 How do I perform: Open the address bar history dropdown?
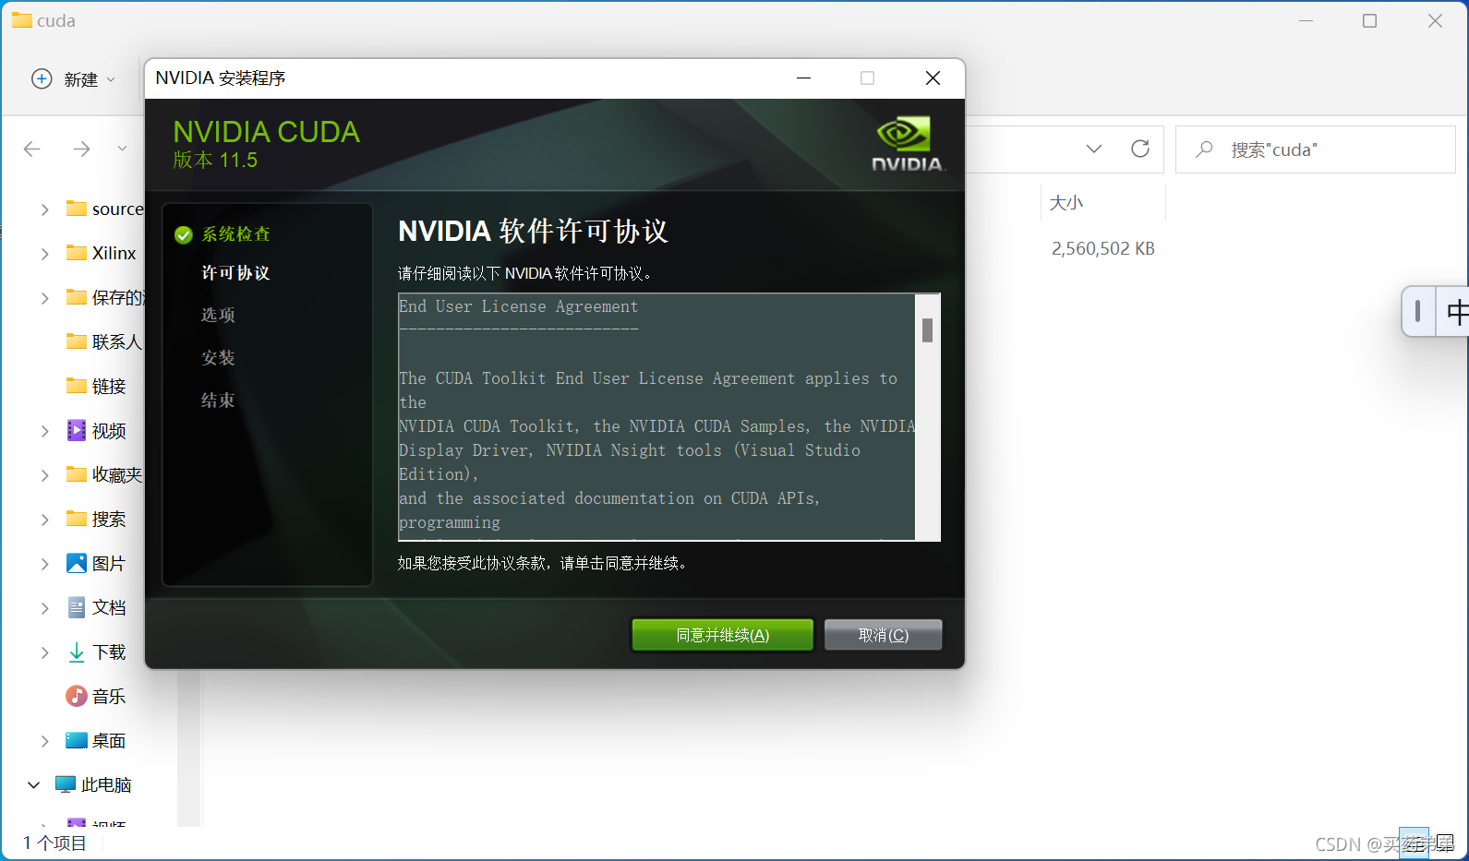[1094, 149]
